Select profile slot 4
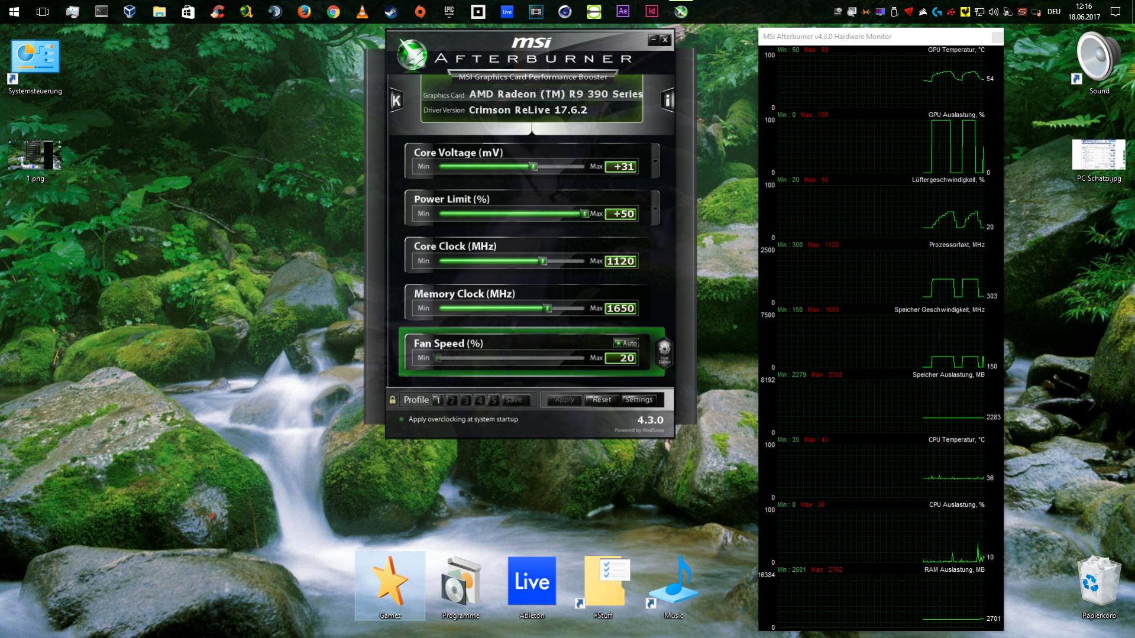1135x638 pixels. click(x=480, y=400)
